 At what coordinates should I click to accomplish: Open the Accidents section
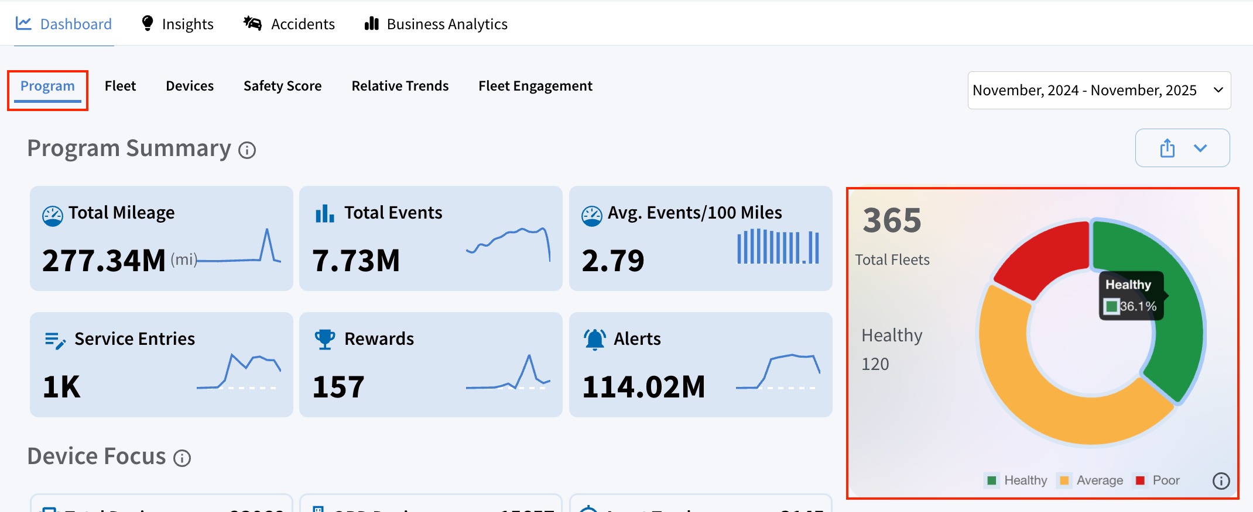pyautogui.click(x=289, y=24)
